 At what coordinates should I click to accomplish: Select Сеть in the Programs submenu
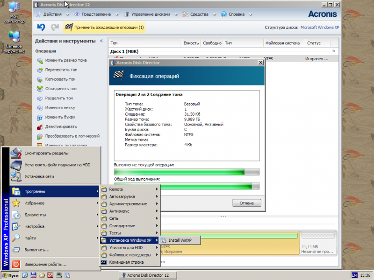point(130,218)
